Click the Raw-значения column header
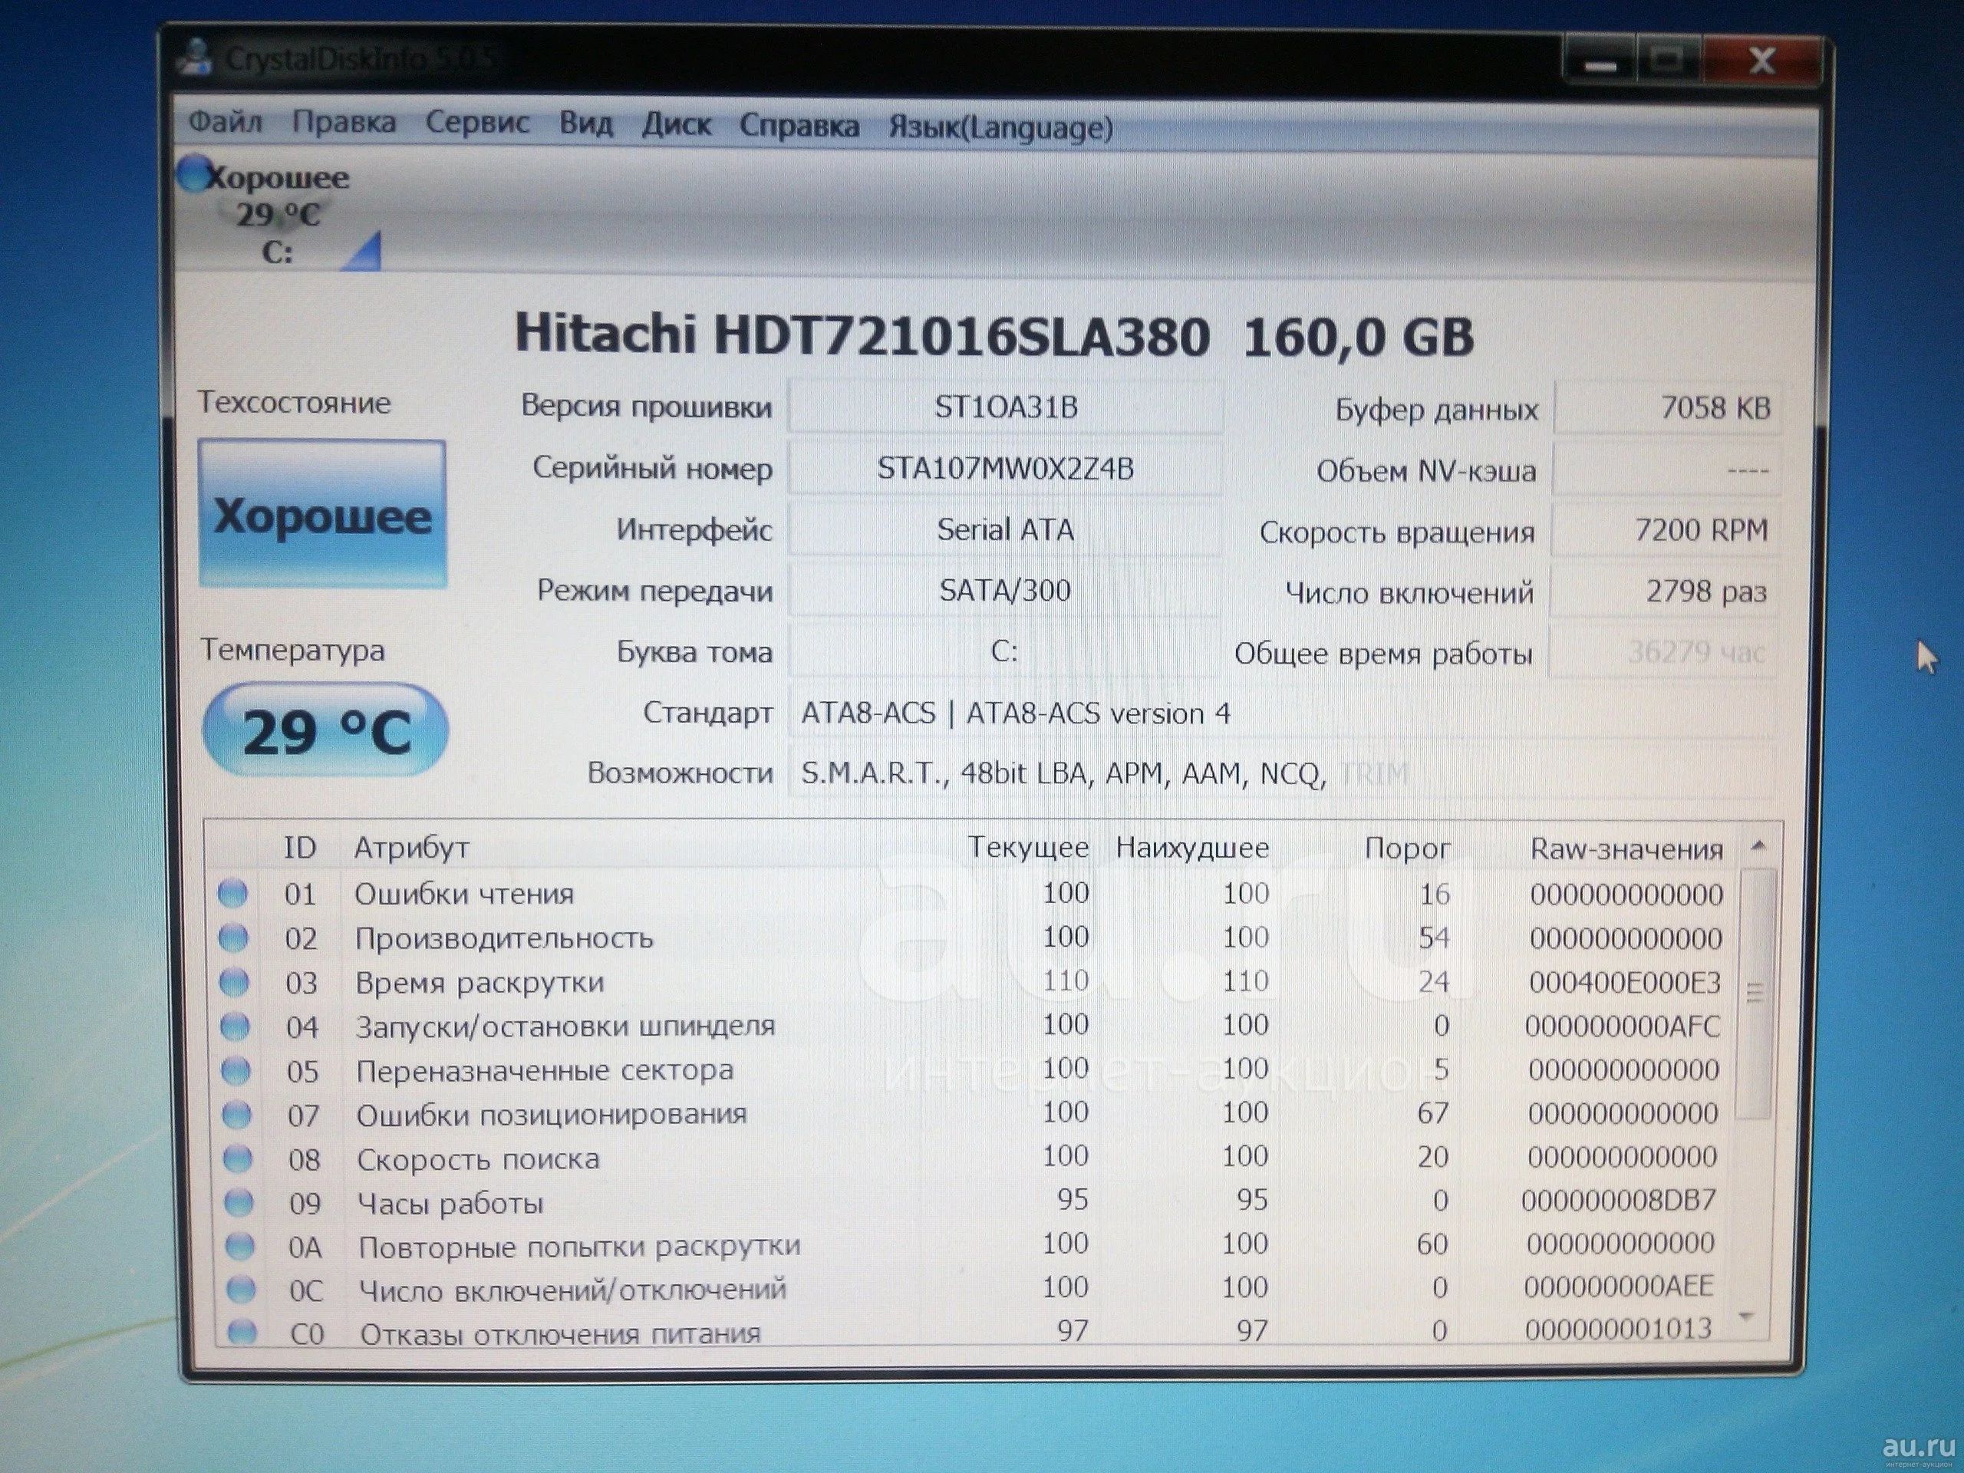This screenshot has width=1964, height=1473. [1626, 849]
